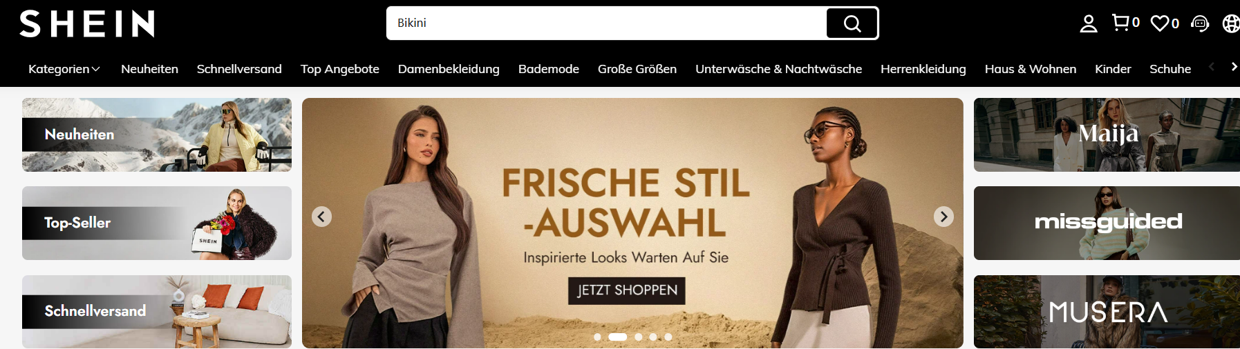
Task: Expand the Kategorien dropdown
Action: coord(64,69)
